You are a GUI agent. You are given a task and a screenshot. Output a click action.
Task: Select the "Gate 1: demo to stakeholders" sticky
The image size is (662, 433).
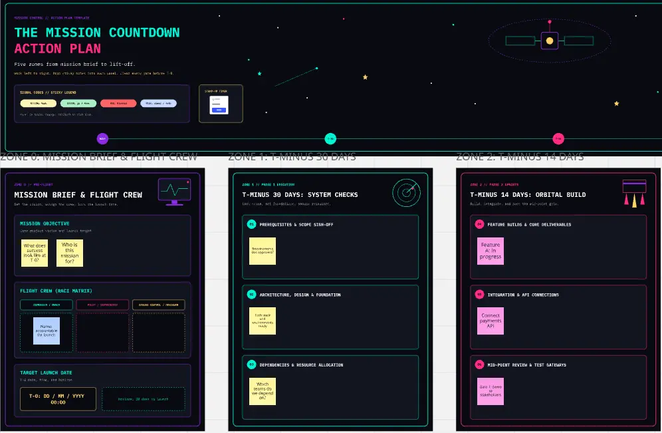(x=491, y=391)
